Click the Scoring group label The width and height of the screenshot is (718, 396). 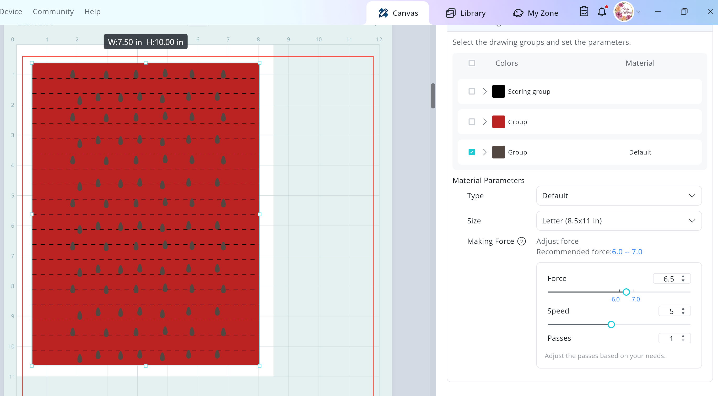529,92
